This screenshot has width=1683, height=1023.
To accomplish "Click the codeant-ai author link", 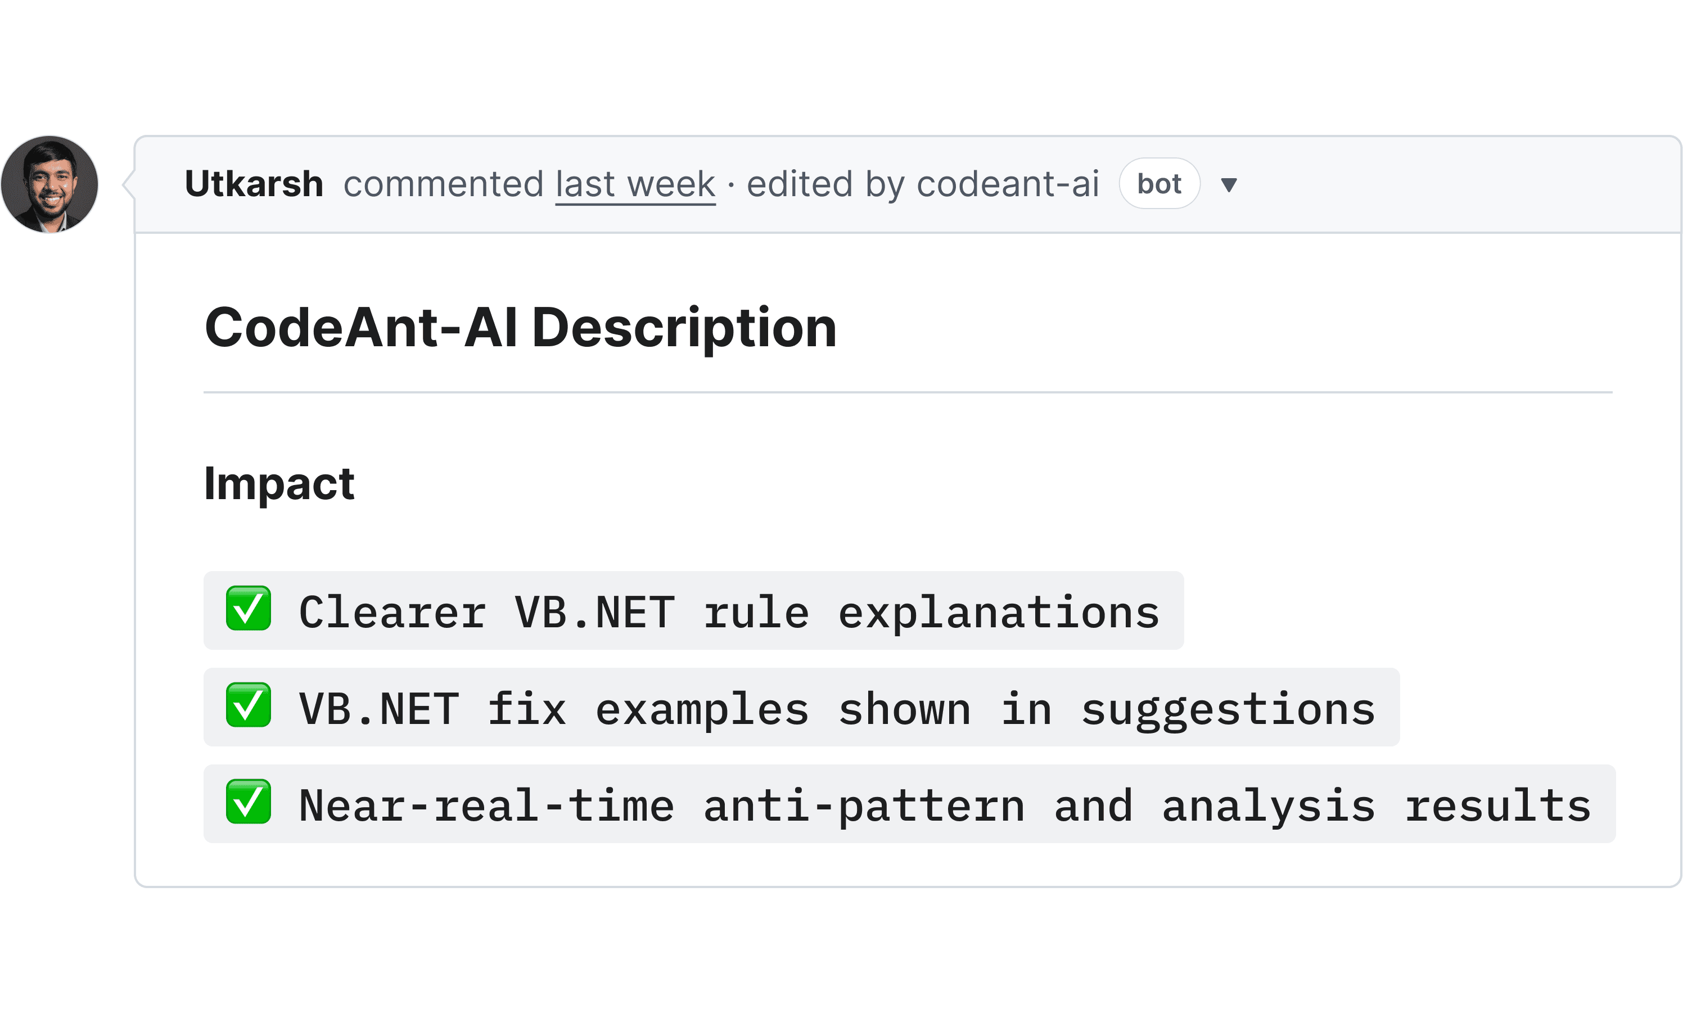I will tap(1008, 183).
